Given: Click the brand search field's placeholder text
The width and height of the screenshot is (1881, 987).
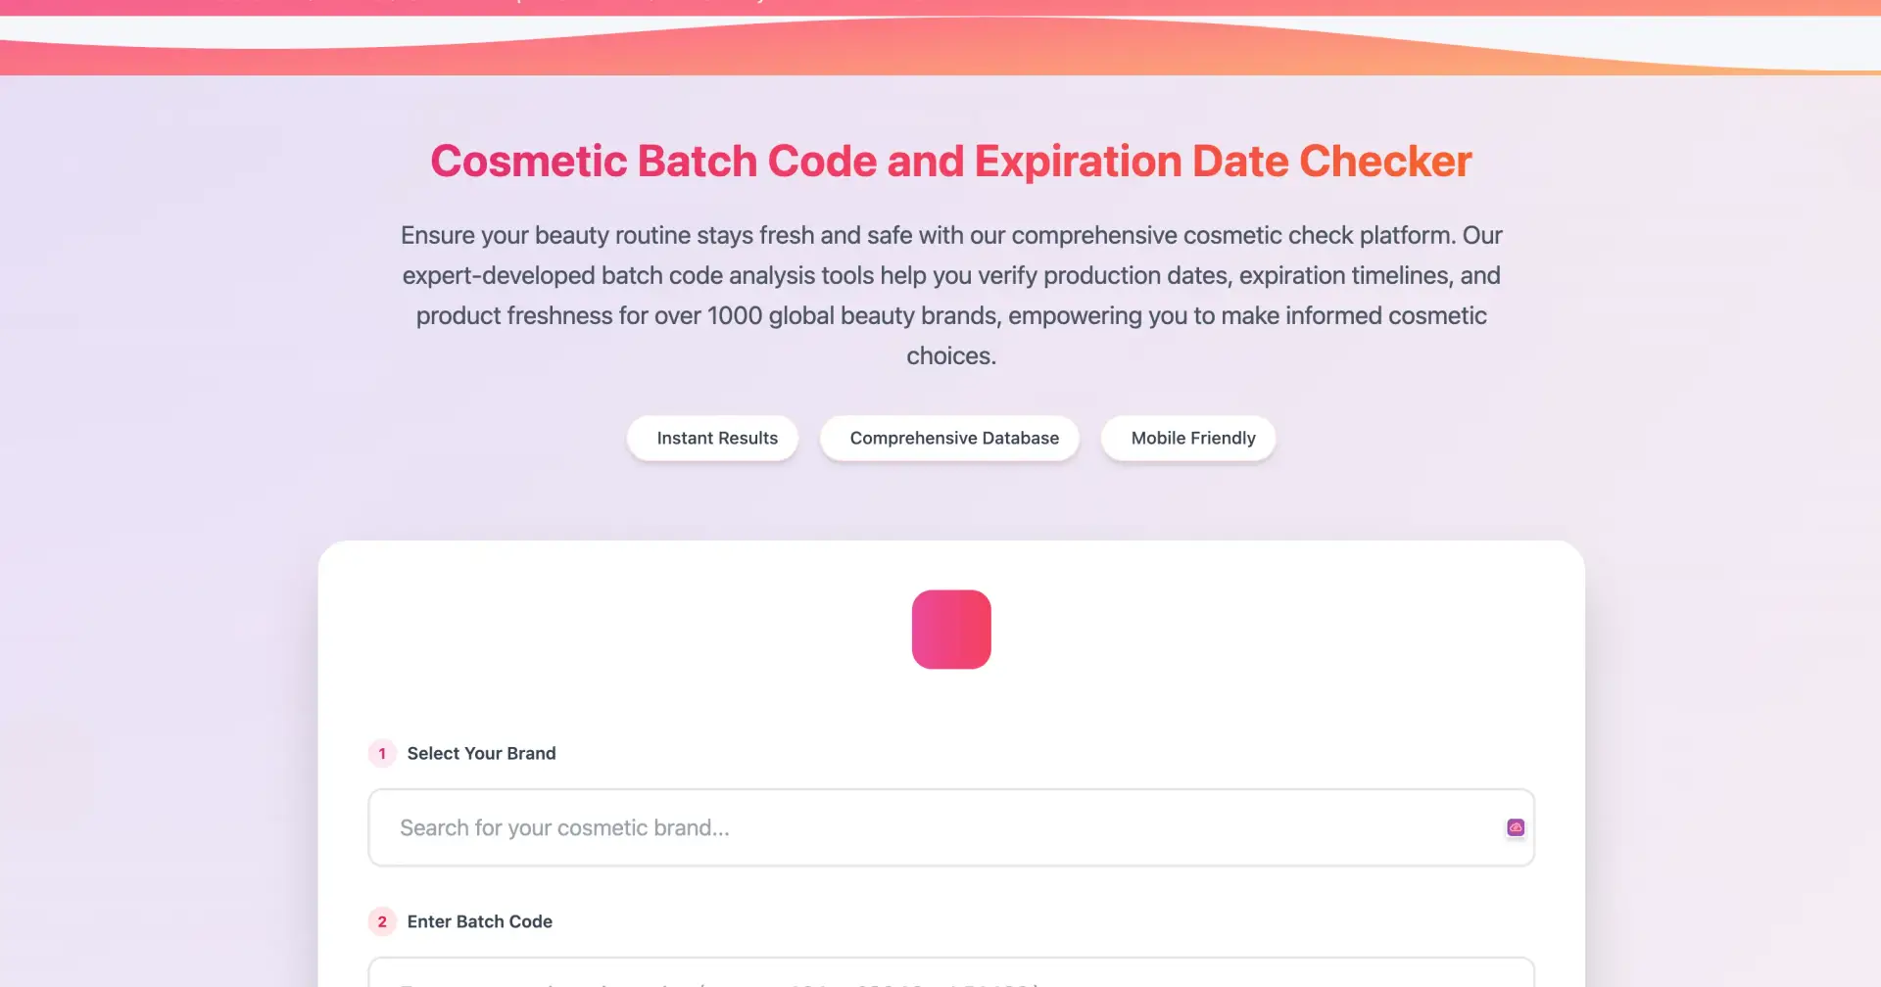Looking at the screenshot, I should [563, 827].
